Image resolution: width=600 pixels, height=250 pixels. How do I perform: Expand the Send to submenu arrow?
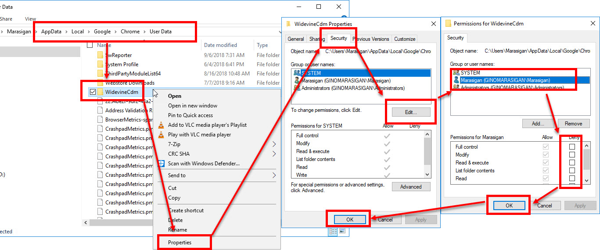click(275, 175)
